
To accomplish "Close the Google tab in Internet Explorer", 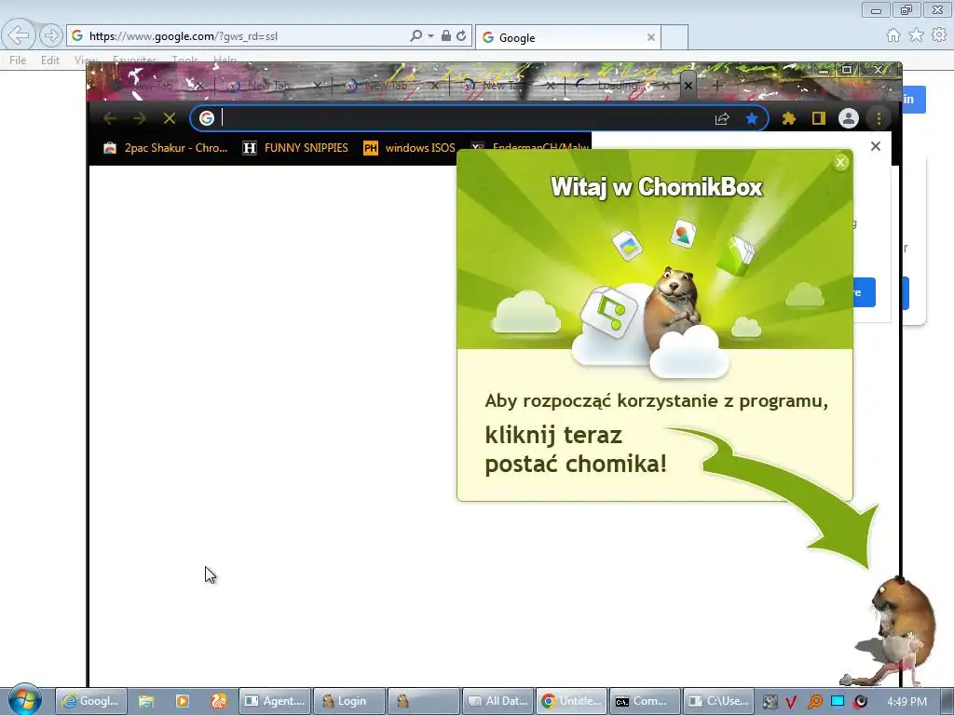I will [x=651, y=37].
